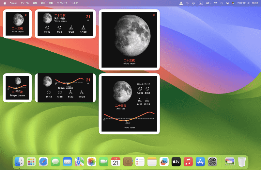Open the ファイル menu
Image resolution: width=261 pixels, height=170 pixels.
pos(25,3)
